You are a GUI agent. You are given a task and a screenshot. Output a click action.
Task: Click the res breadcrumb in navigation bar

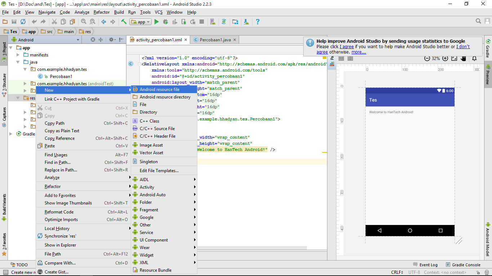(x=85, y=31)
